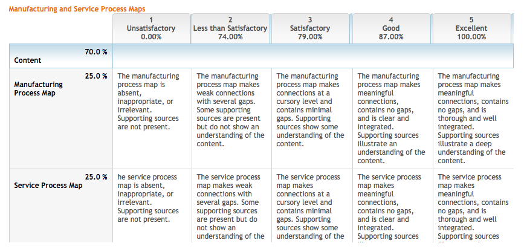Click the Service Process Map row label
The height and width of the screenshot is (249, 524).
click(48, 186)
